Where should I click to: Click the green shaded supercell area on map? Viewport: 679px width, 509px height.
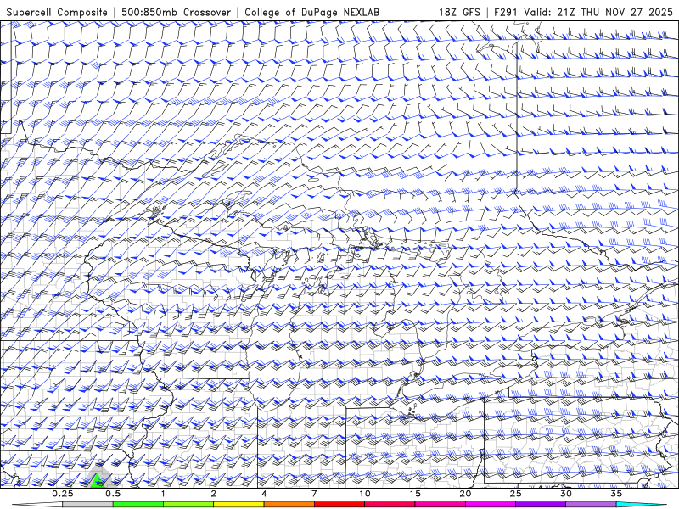(x=96, y=481)
